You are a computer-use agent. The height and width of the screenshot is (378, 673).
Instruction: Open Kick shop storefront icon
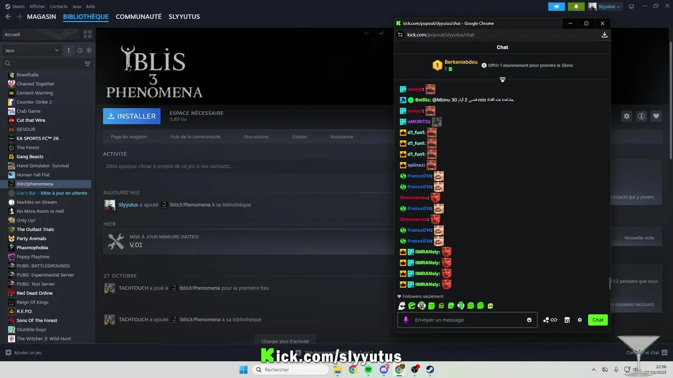pyautogui.click(x=567, y=320)
